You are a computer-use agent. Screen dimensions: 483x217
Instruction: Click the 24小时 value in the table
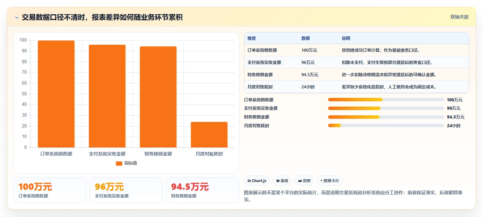308,87
